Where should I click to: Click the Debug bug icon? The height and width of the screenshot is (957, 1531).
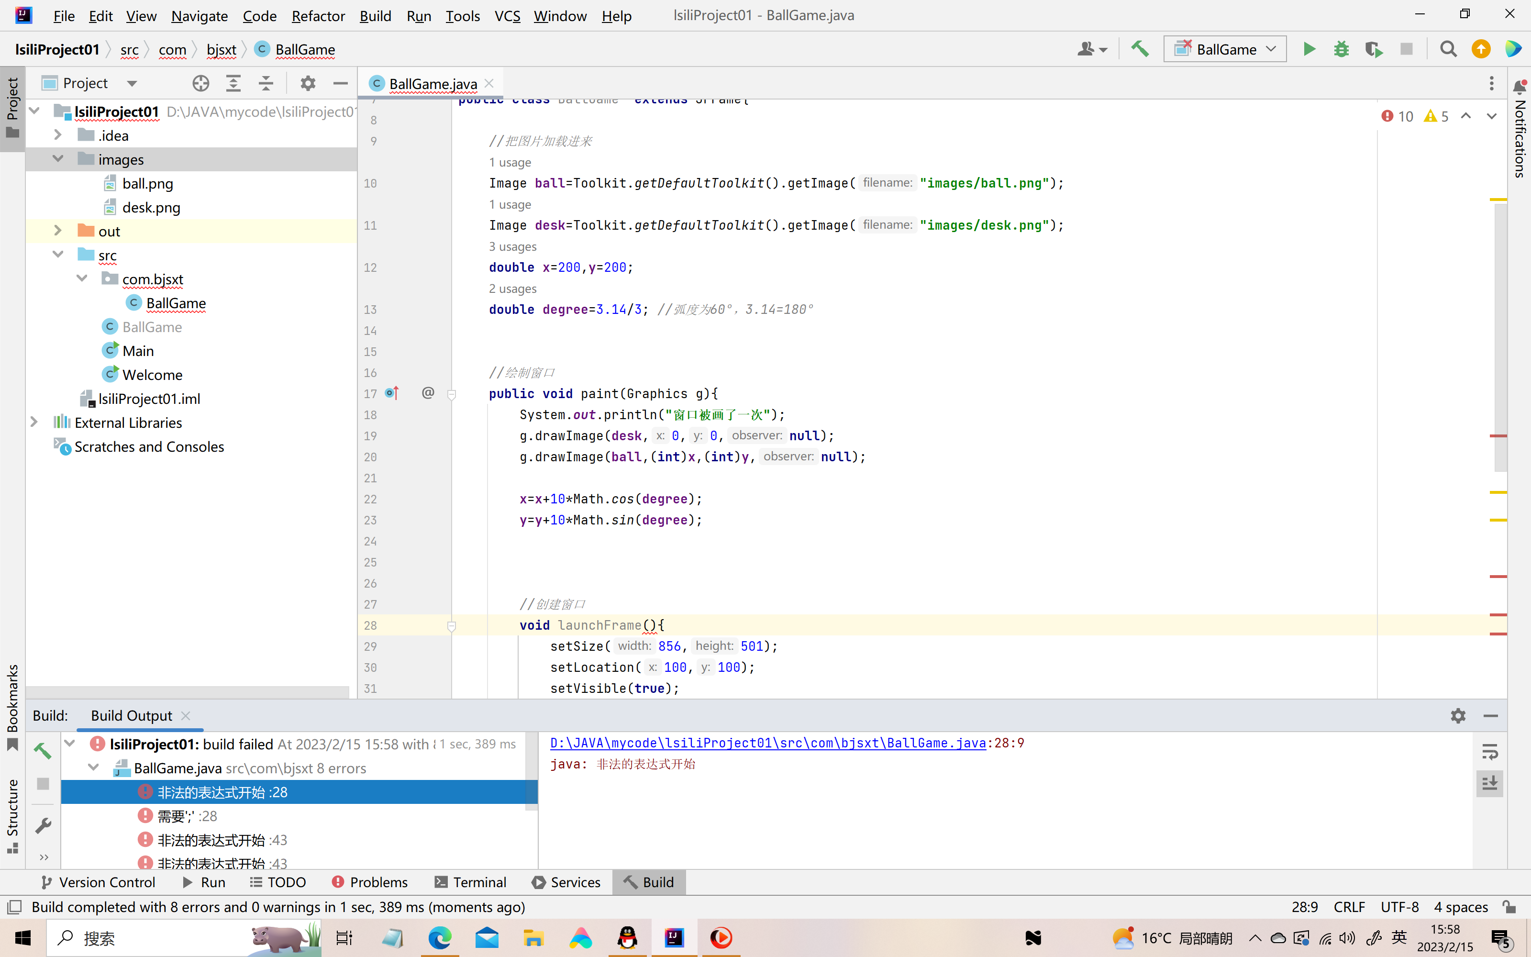point(1341,49)
